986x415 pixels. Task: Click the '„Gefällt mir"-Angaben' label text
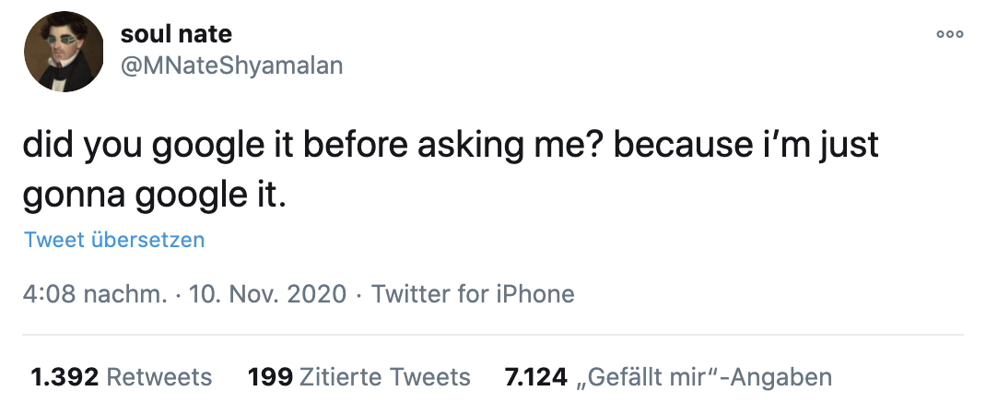(705, 377)
